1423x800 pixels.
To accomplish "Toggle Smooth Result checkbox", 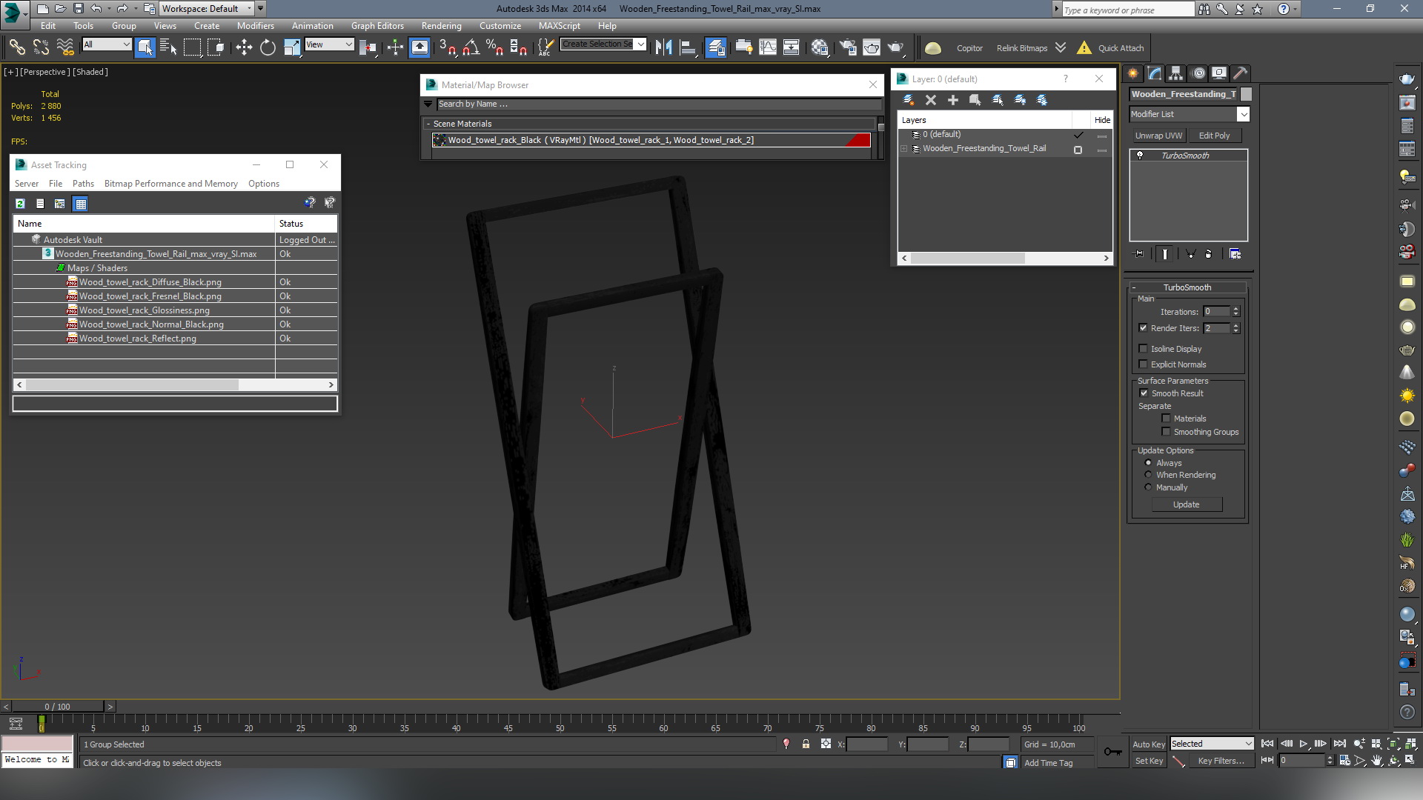I will (x=1144, y=393).
